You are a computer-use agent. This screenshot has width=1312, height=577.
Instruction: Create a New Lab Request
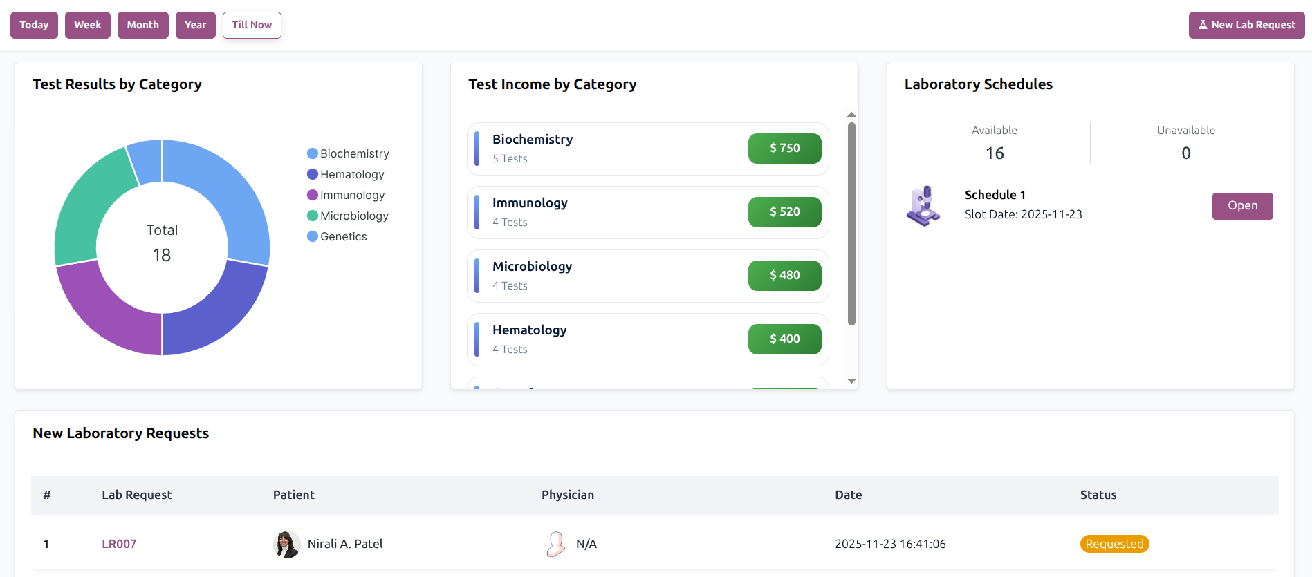pos(1246,25)
